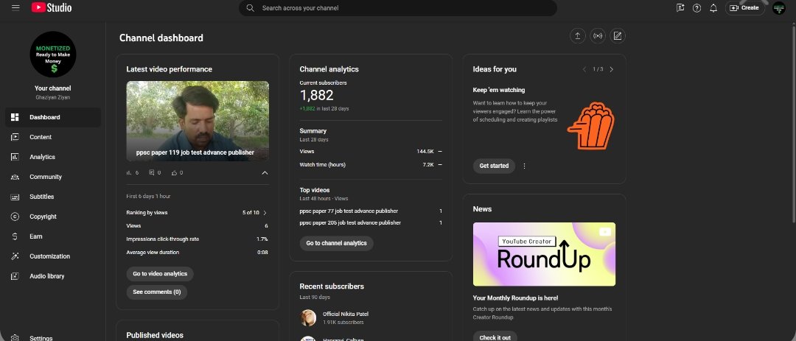Viewport: 796px width, 341px height.
Task: Click See comments (0) button
Action: tap(157, 292)
